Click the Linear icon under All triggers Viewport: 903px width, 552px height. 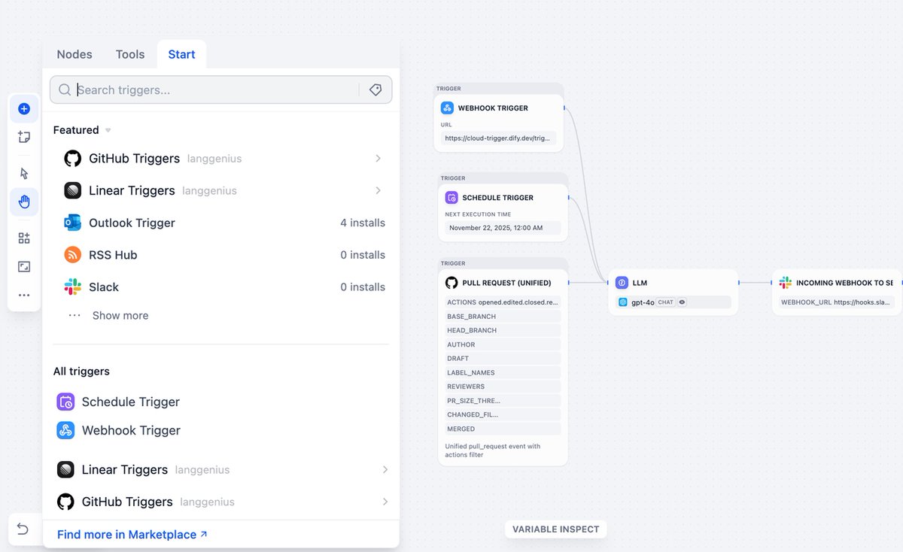pyautogui.click(x=65, y=469)
